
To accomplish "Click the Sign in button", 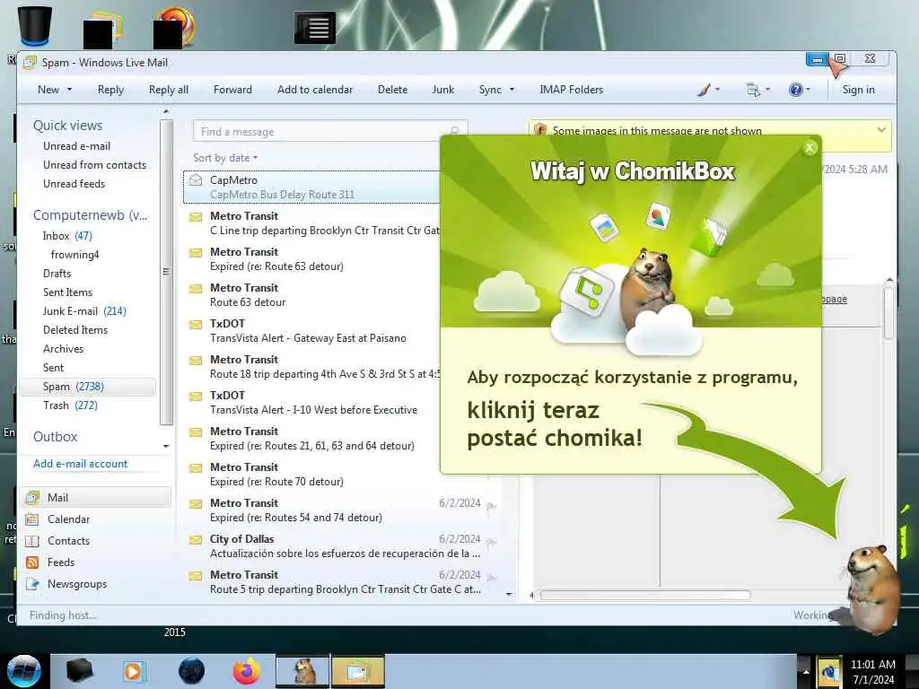I will tap(859, 90).
